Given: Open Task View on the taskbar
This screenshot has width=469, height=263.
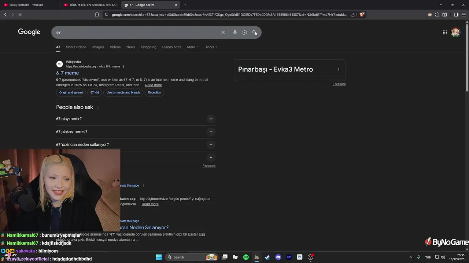Looking at the screenshot, I should (x=225, y=257).
